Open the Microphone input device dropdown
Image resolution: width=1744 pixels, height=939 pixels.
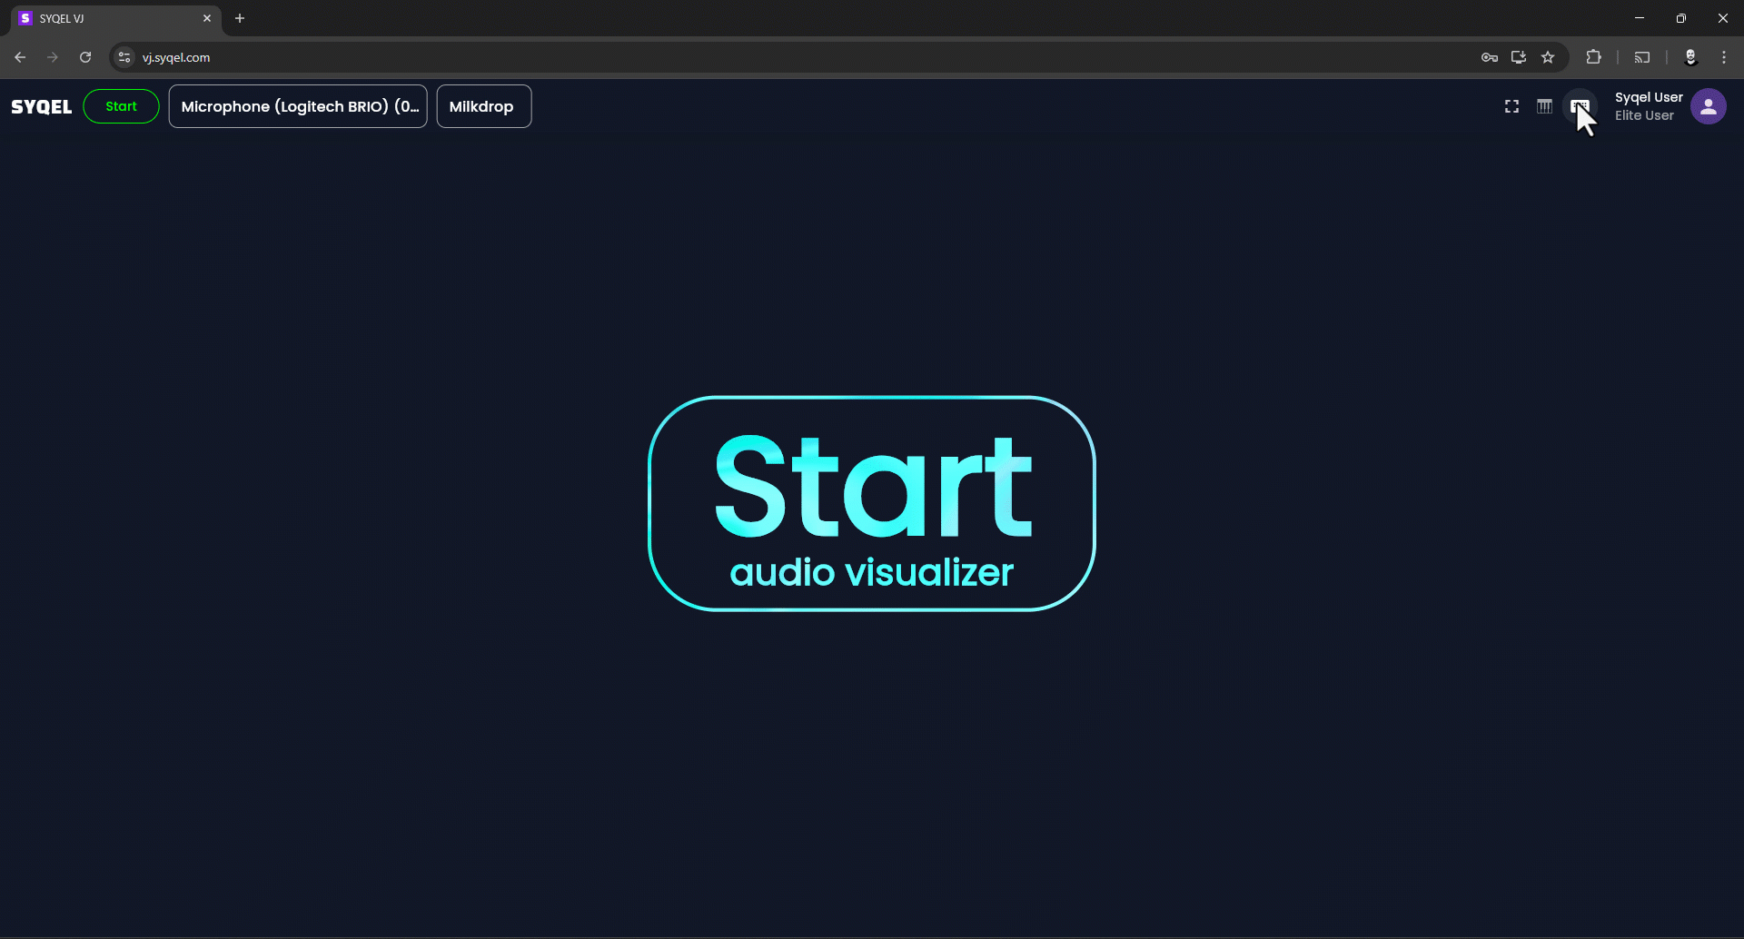(298, 106)
